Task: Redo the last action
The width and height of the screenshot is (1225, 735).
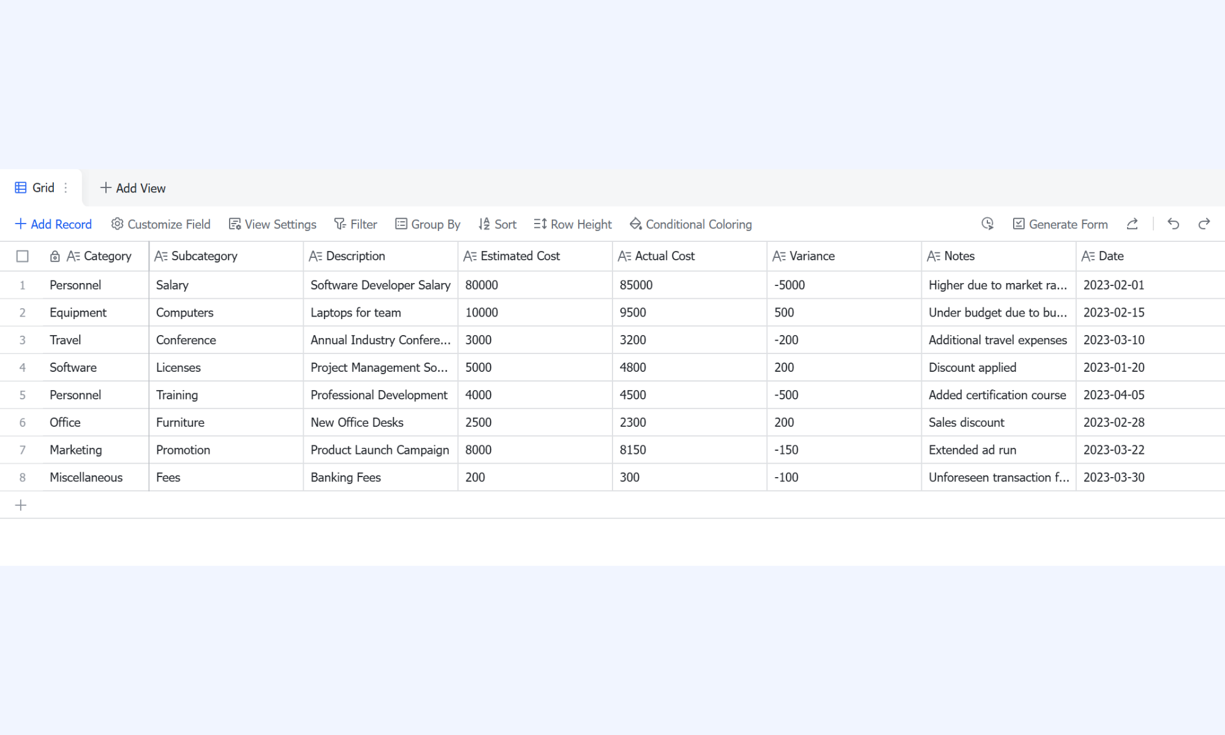Action: tap(1204, 224)
